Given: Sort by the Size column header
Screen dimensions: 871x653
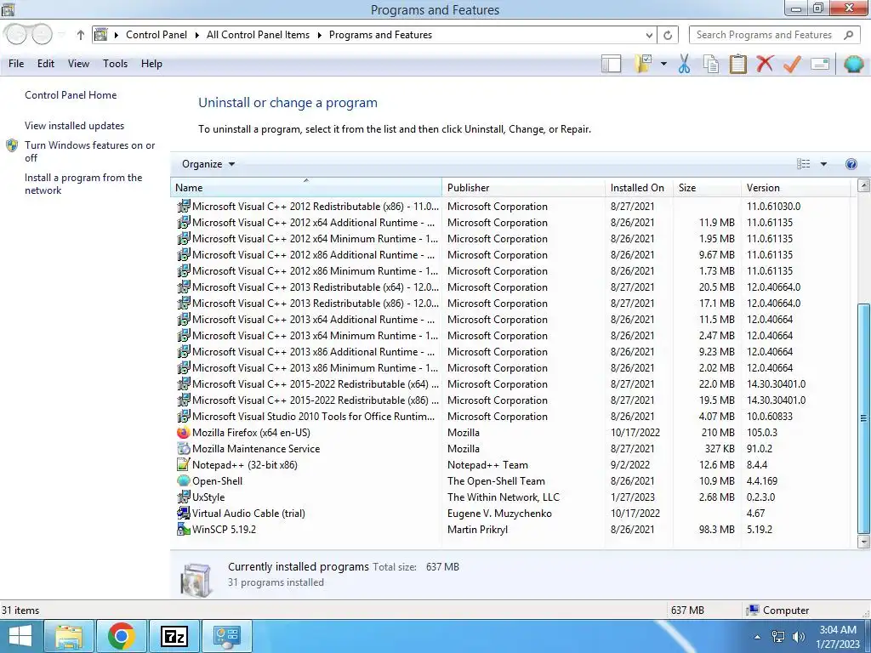Looking at the screenshot, I should tap(707, 188).
